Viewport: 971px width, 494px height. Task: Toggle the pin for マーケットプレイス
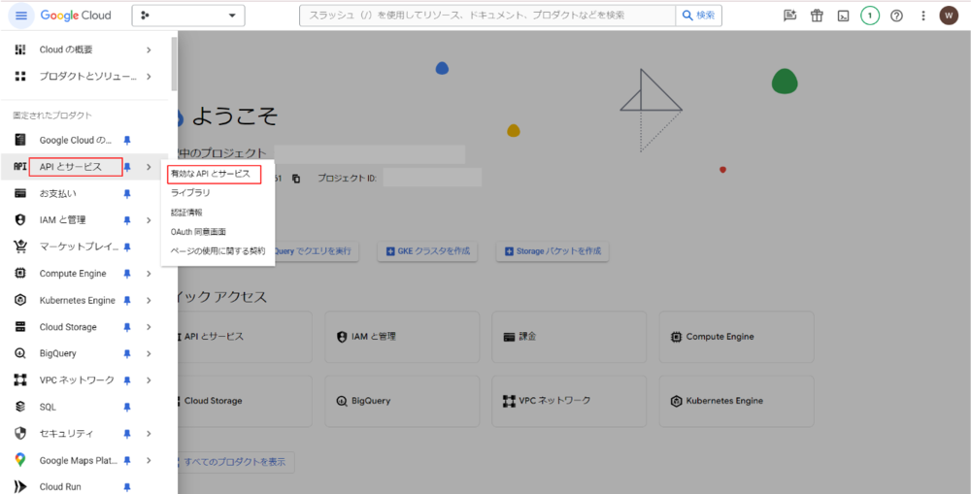pyautogui.click(x=127, y=247)
